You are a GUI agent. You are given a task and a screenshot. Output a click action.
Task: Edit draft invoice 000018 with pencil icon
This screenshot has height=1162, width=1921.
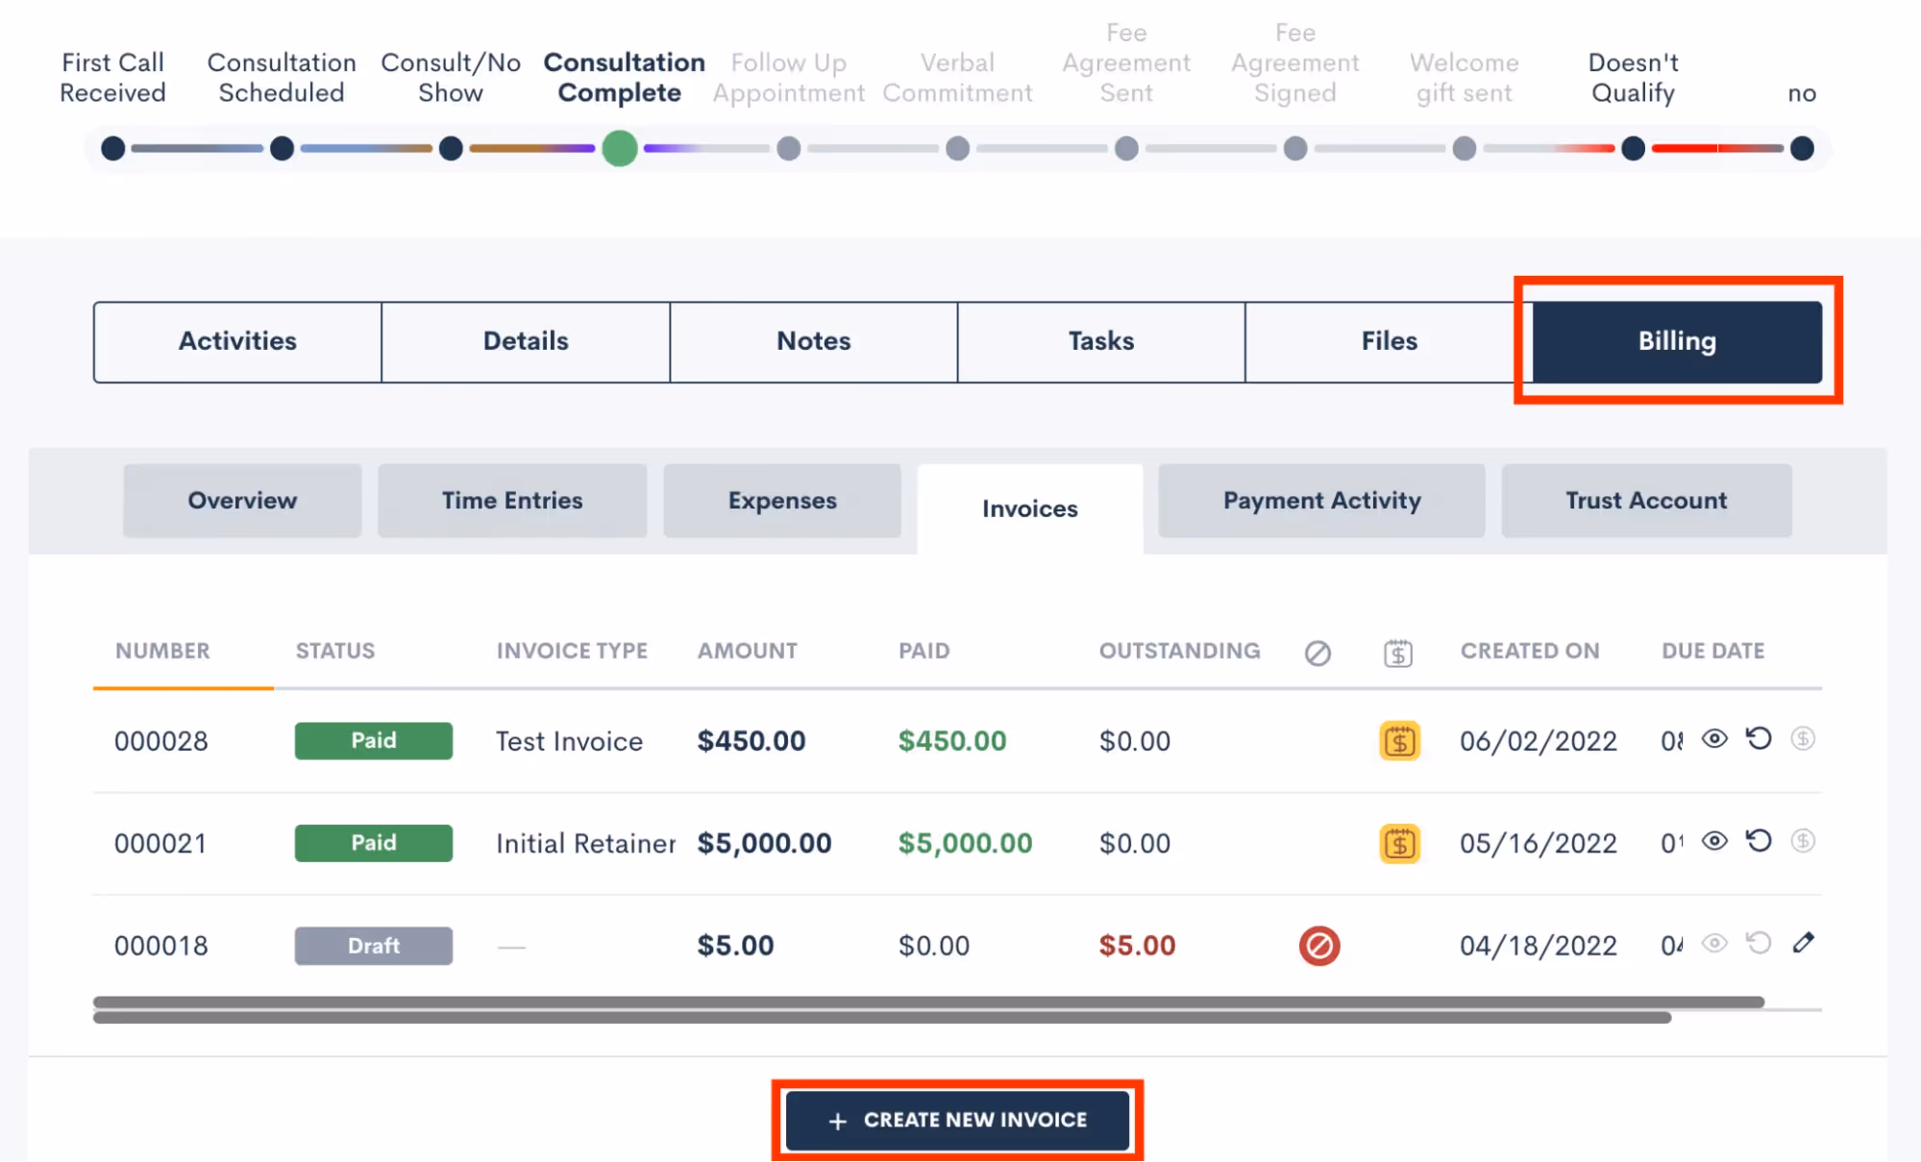point(1803,943)
